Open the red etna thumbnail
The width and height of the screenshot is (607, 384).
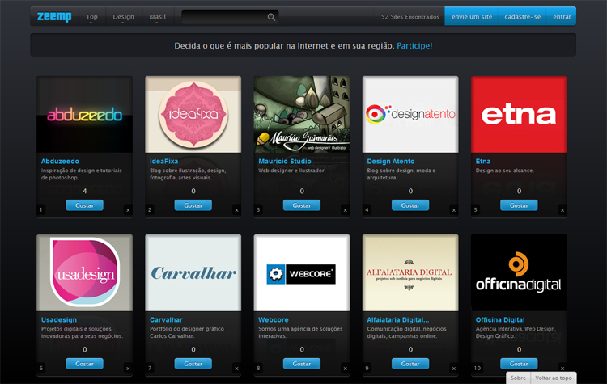[519, 115]
